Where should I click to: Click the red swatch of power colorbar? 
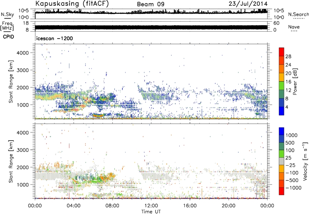tap(282, 52)
